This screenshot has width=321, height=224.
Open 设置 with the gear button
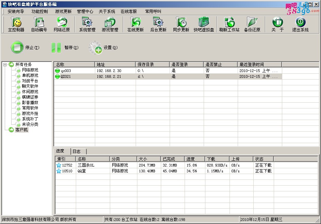coord(103,48)
